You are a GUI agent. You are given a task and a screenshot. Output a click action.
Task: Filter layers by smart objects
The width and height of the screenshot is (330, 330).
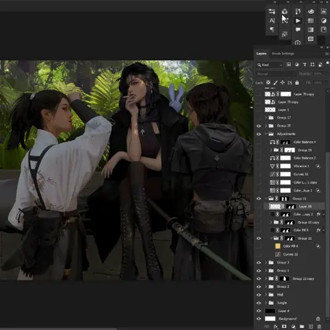(x=320, y=65)
